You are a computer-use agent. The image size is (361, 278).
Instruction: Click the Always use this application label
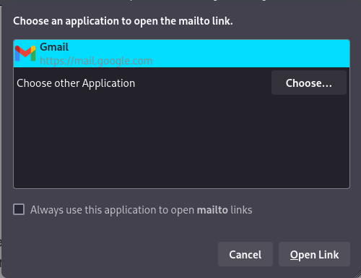coord(142,210)
